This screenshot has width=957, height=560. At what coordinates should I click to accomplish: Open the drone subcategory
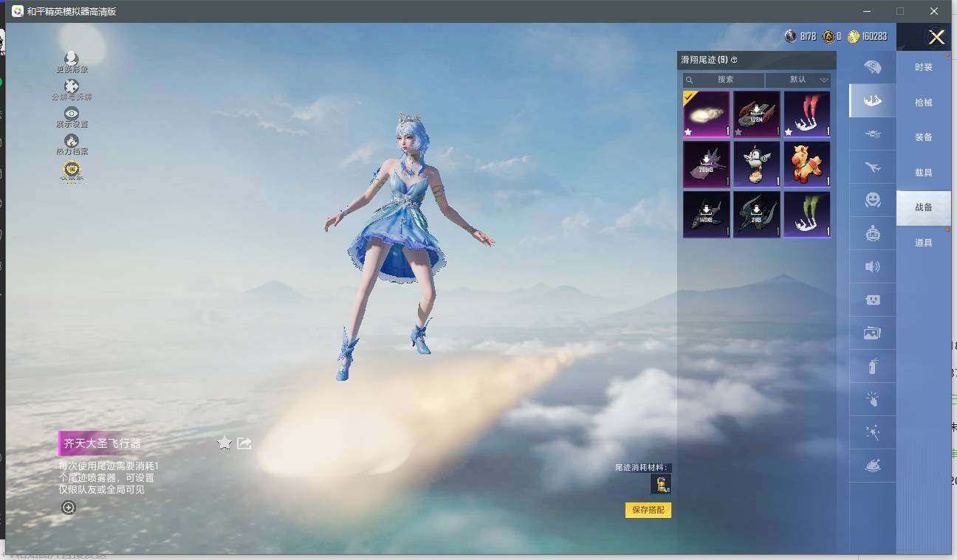872,134
